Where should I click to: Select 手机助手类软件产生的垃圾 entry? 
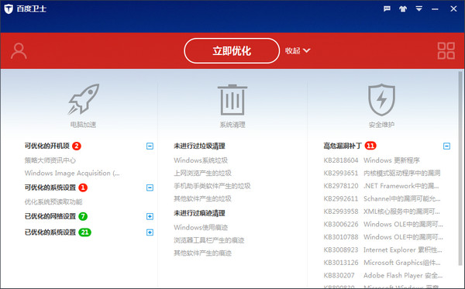212,186
